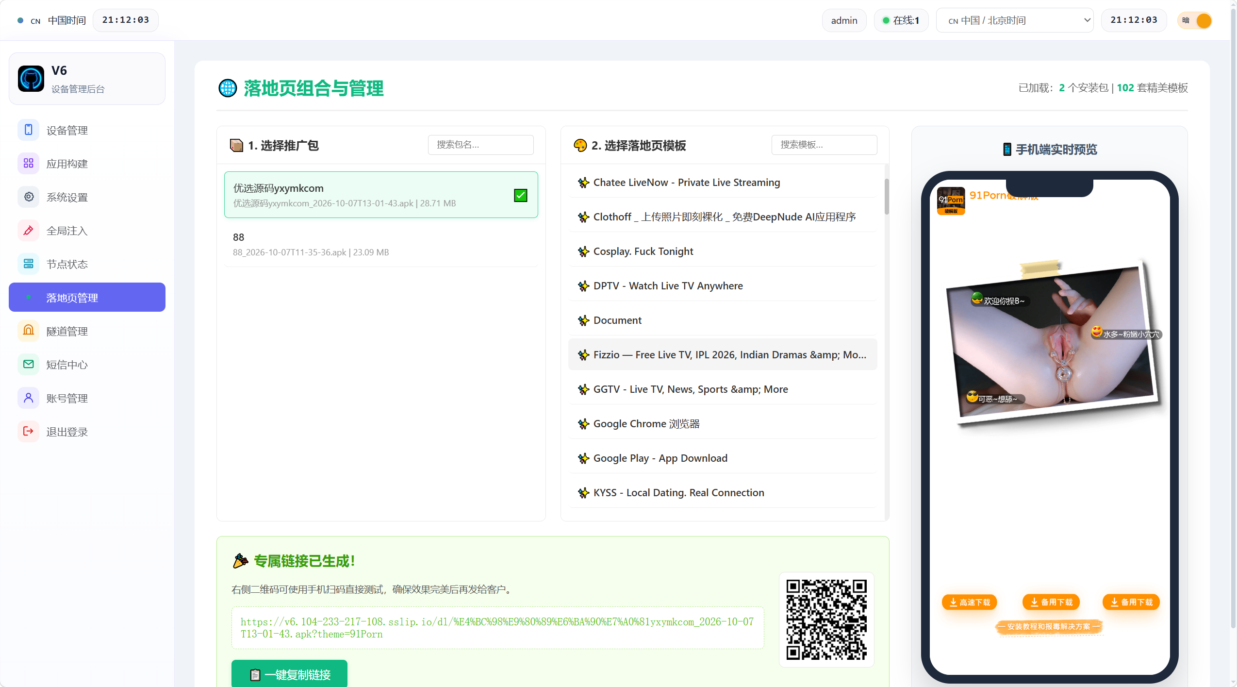Click the 应用构建 grid icon
This screenshot has width=1237, height=687.
click(29, 163)
